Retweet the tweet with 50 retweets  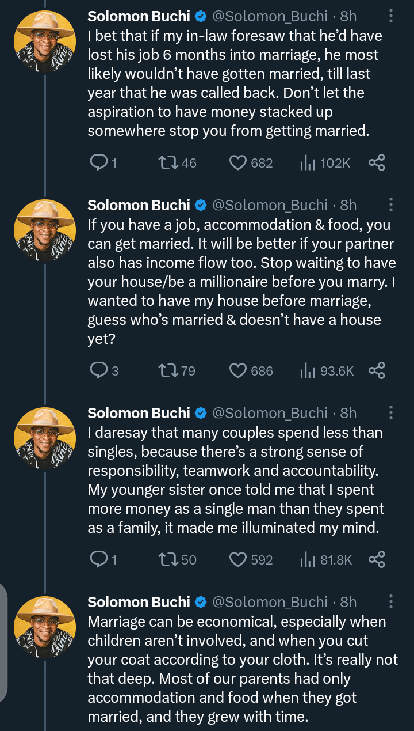coord(167,559)
